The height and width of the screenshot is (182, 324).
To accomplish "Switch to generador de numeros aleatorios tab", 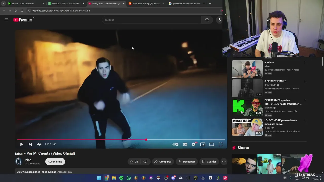I will [x=187, y=4].
